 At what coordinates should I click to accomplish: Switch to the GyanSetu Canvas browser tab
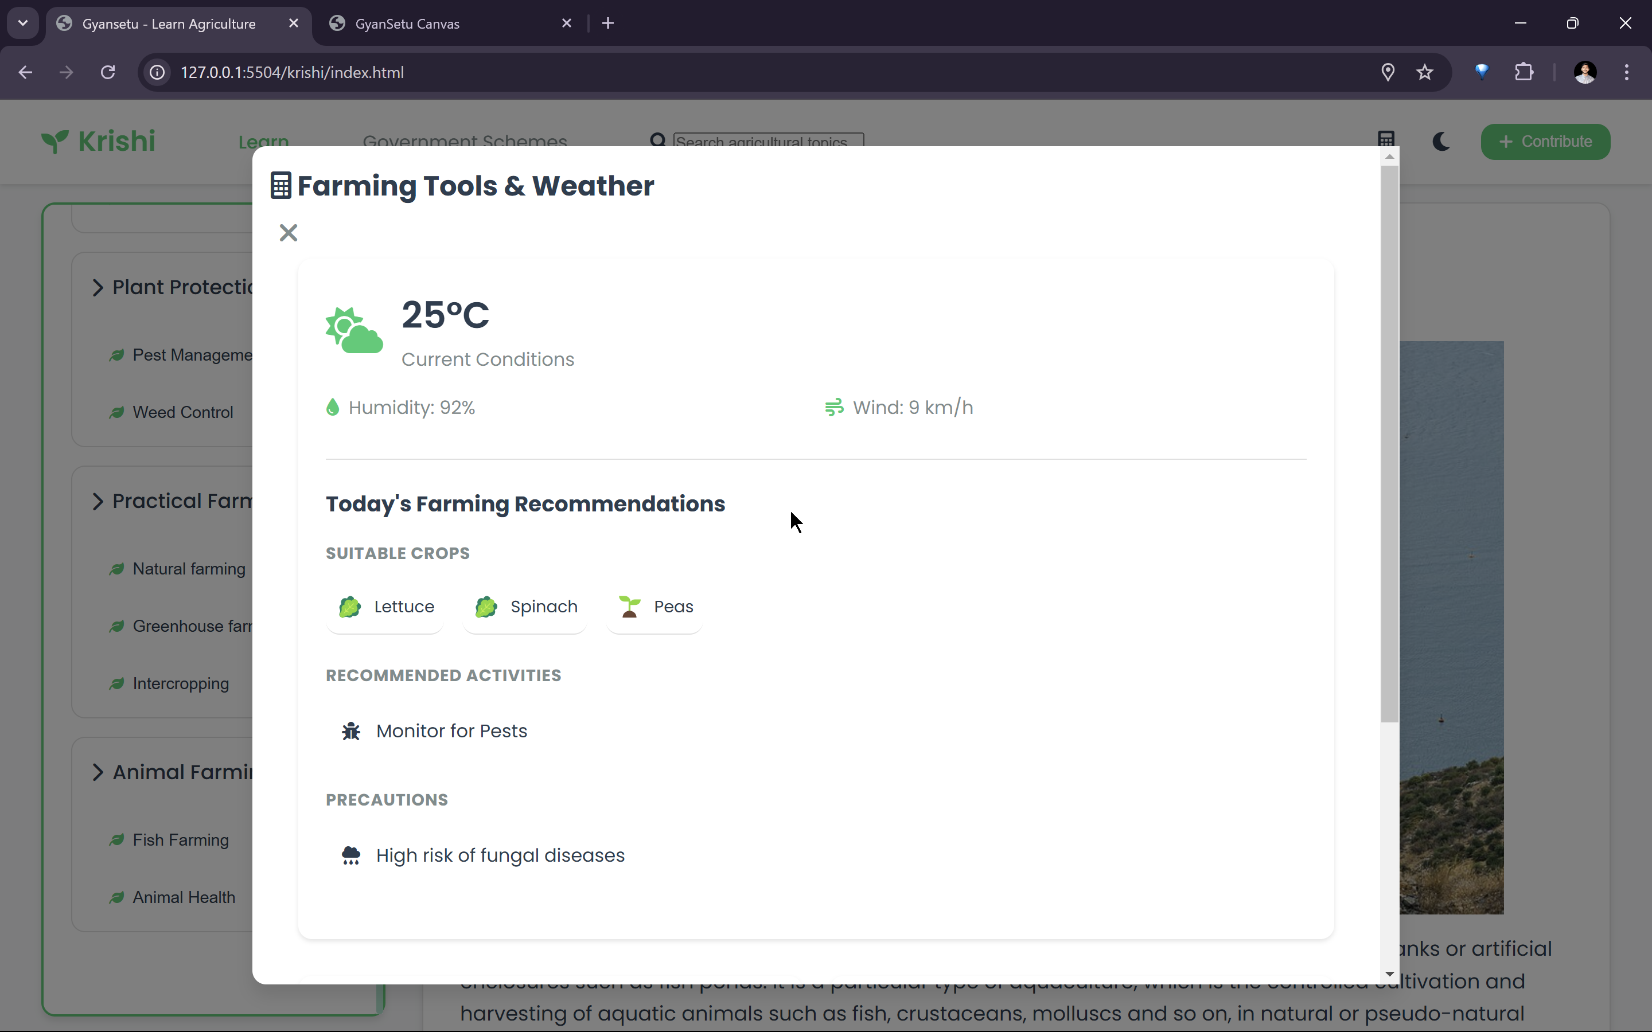click(x=407, y=24)
